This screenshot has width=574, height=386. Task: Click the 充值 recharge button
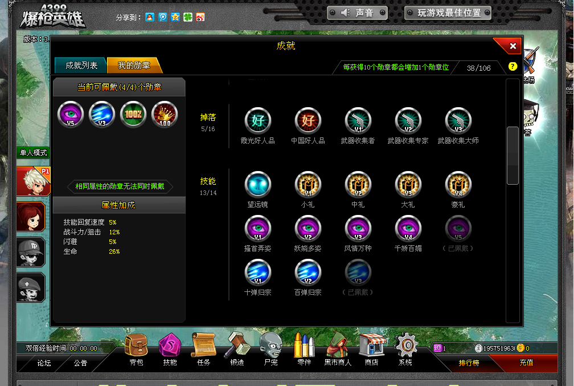[x=526, y=363]
